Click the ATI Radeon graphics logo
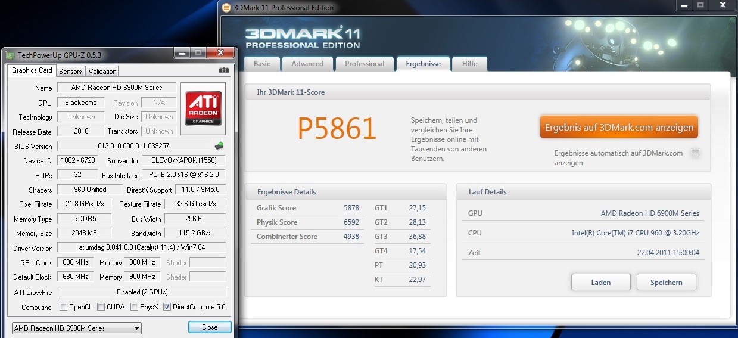 [x=204, y=107]
